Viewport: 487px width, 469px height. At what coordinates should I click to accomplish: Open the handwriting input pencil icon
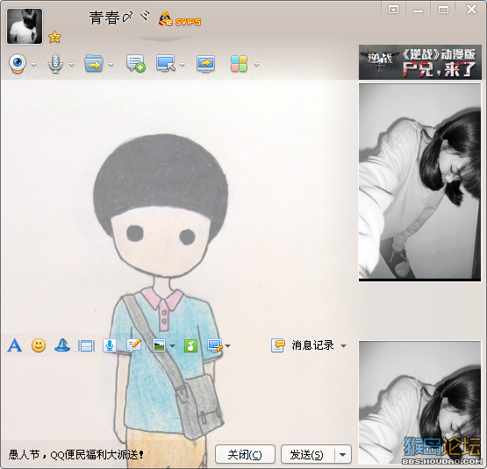[x=134, y=345]
